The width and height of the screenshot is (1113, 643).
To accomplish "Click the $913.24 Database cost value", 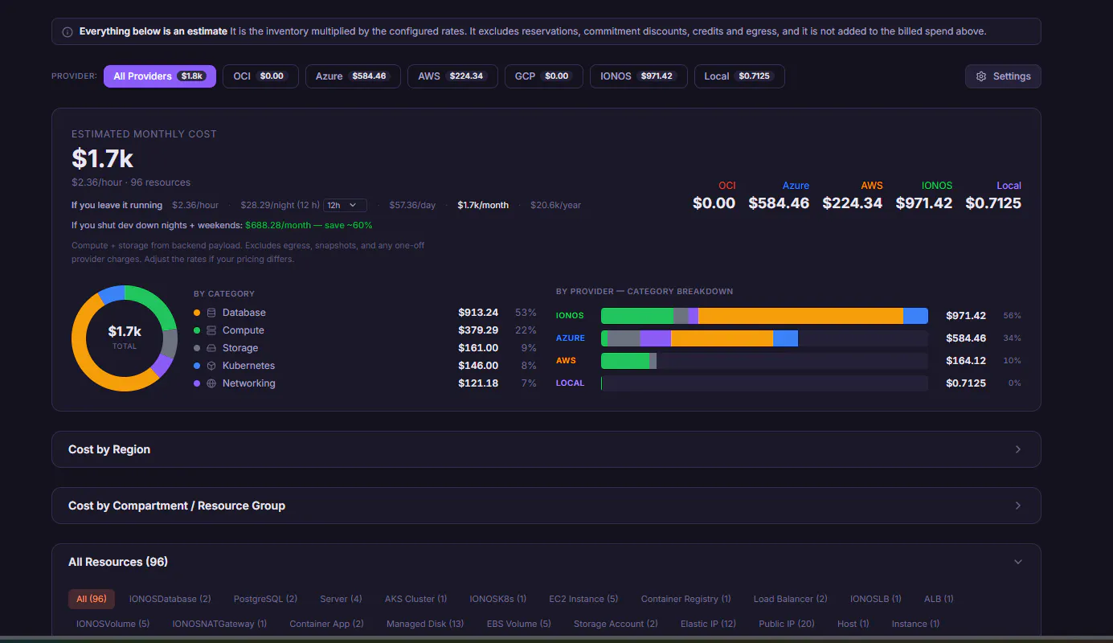I will click(x=478, y=313).
